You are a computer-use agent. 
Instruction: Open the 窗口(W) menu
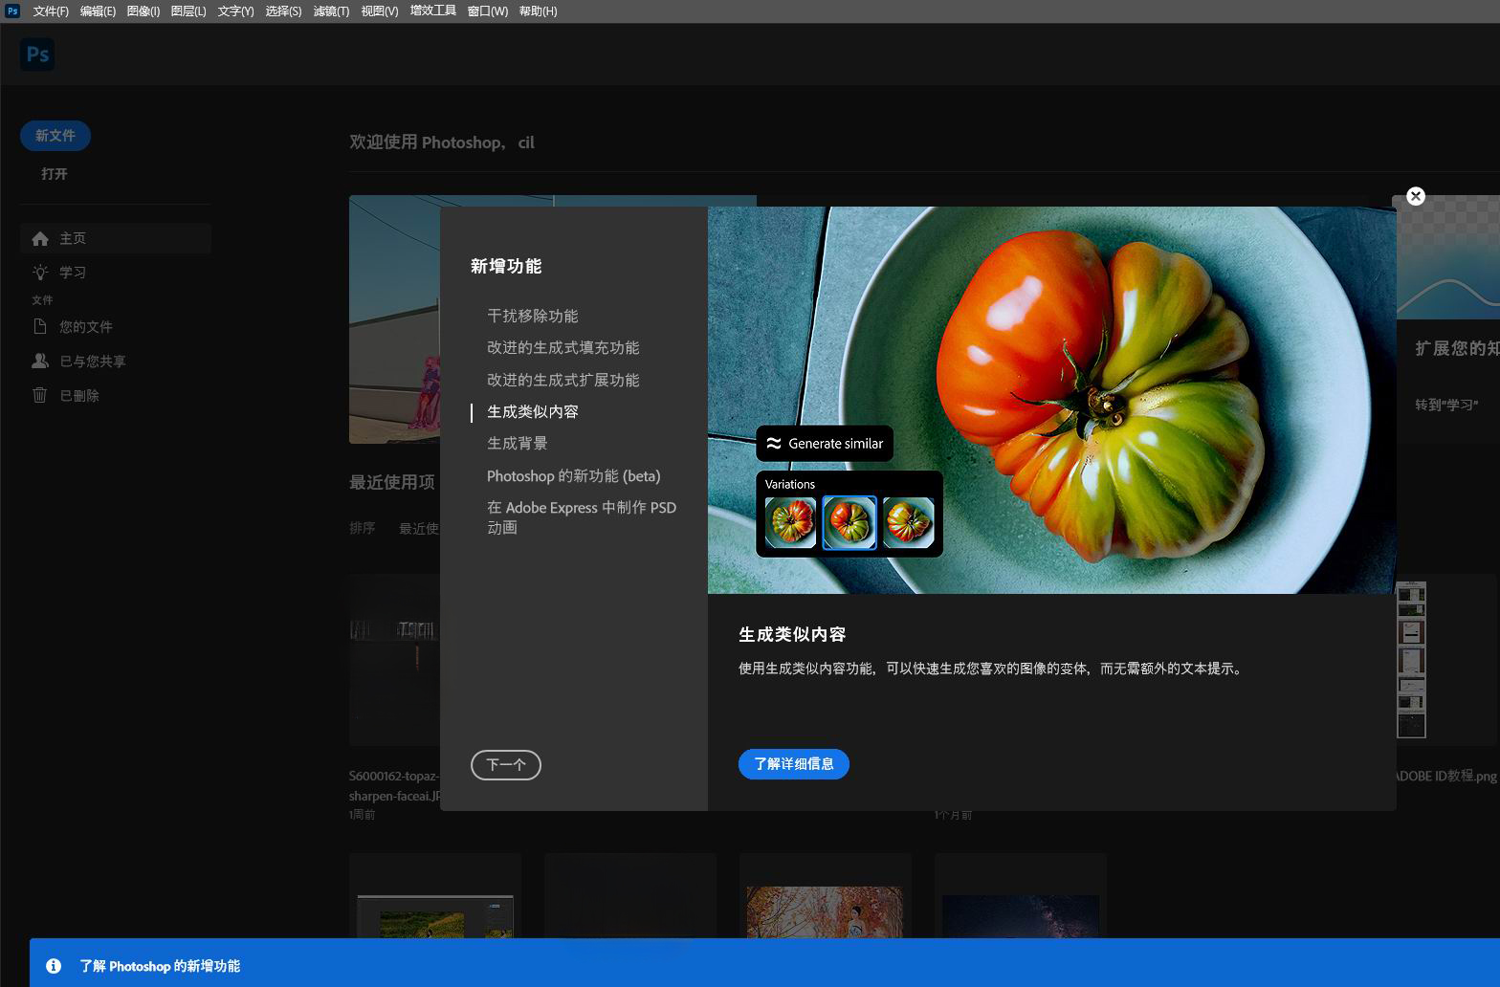click(x=487, y=11)
